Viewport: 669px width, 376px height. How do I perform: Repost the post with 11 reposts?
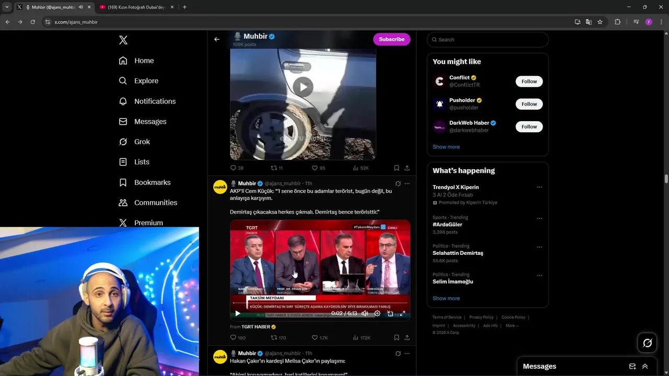tap(276, 168)
